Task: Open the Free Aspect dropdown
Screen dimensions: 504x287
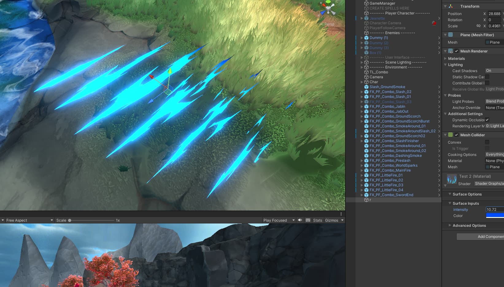Action: (x=27, y=220)
